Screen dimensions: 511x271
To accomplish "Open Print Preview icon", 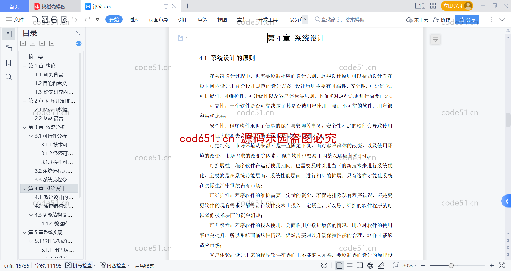I will click(x=64, y=19).
